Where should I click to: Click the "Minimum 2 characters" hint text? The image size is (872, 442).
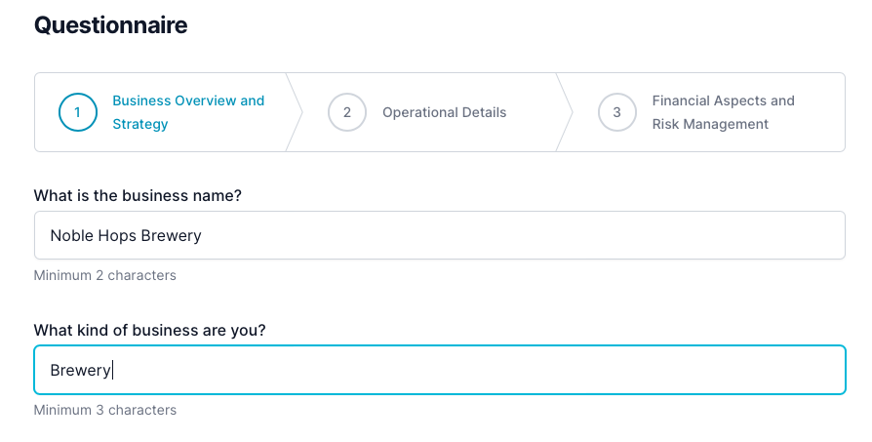(104, 275)
